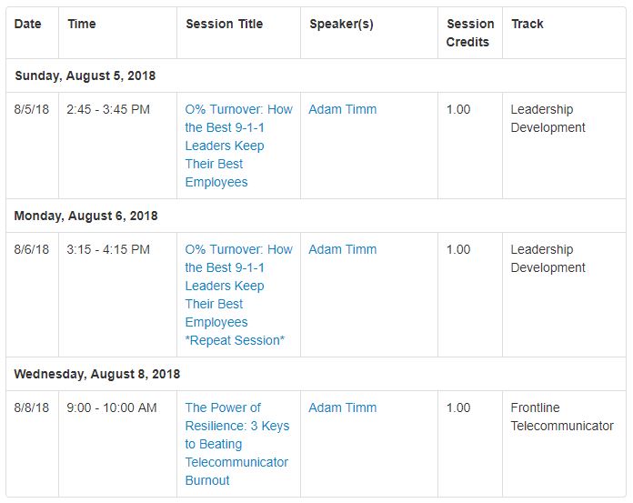The width and height of the screenshot is (633, 503).
Task: Click the Time column header
Action: coord(82,24)
